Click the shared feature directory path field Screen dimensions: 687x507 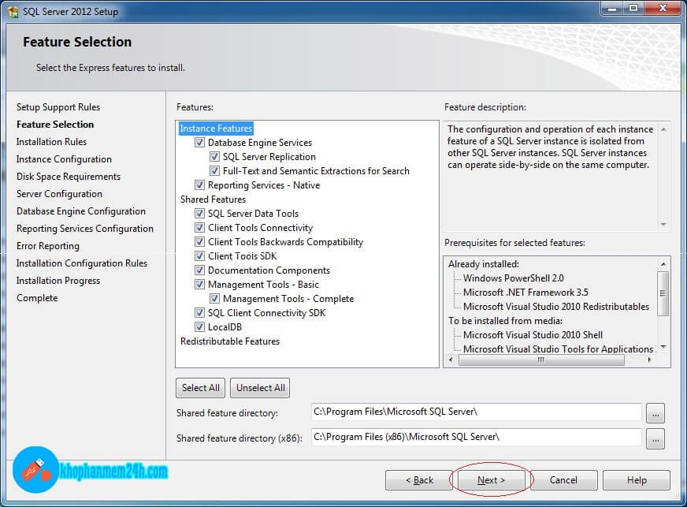[476, 412]
